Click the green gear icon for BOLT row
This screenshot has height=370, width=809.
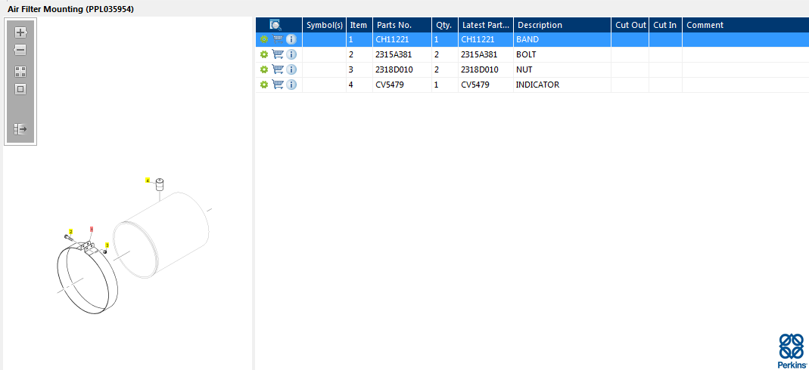(x=264, y=54)
